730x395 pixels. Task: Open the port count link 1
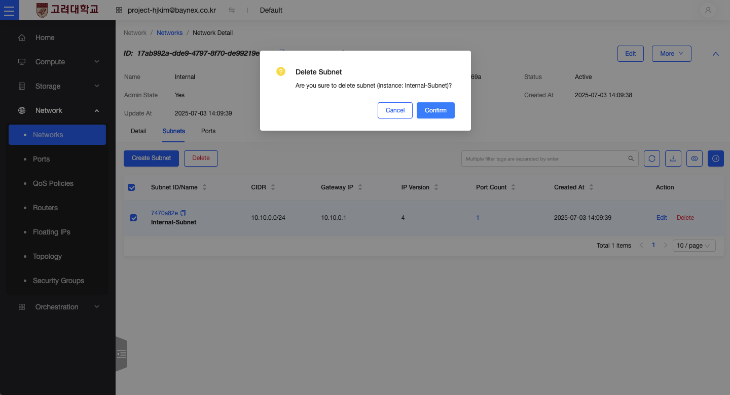478,218
